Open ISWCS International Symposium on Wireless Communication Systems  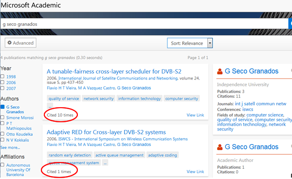point(123,139)
